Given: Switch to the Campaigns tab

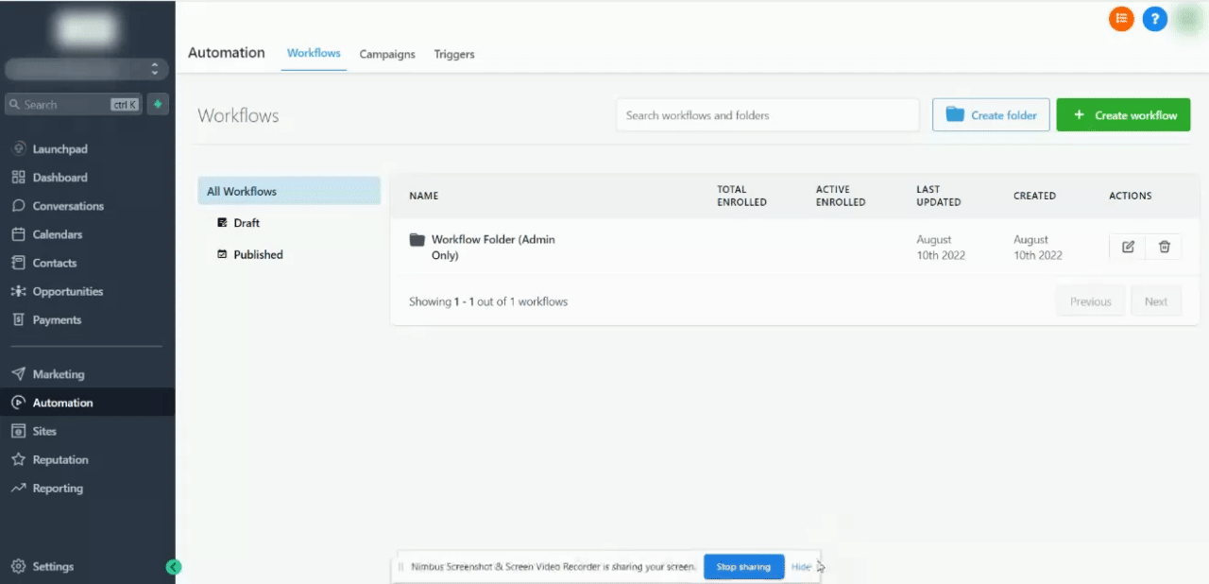Looking at the screenshot, I should pos(387,54).
